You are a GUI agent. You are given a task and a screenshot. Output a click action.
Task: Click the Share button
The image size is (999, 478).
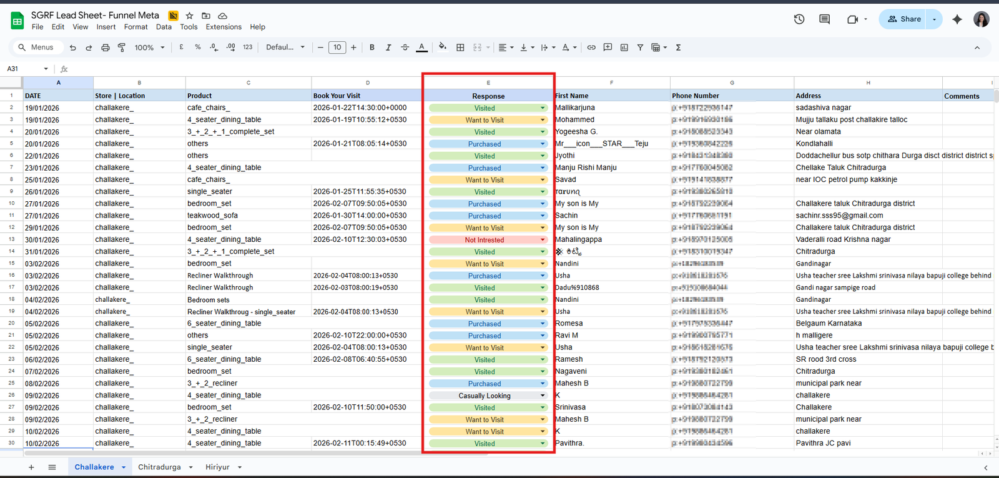(x=903, y=19)
